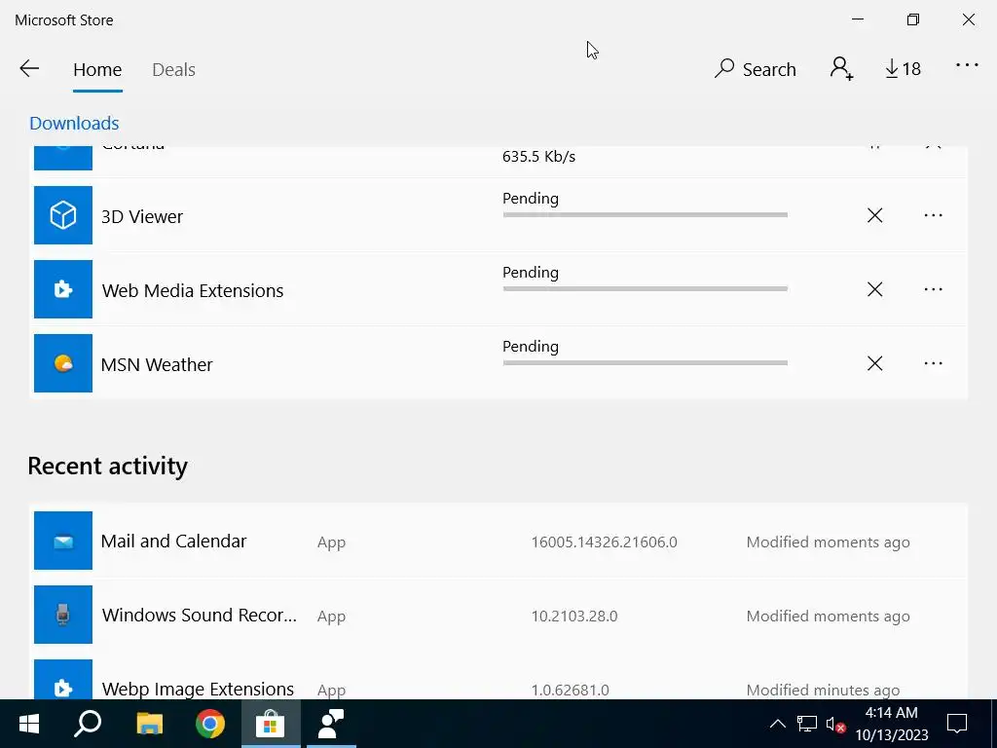Open Search in Microsoft Store

[x=756, y=69]
